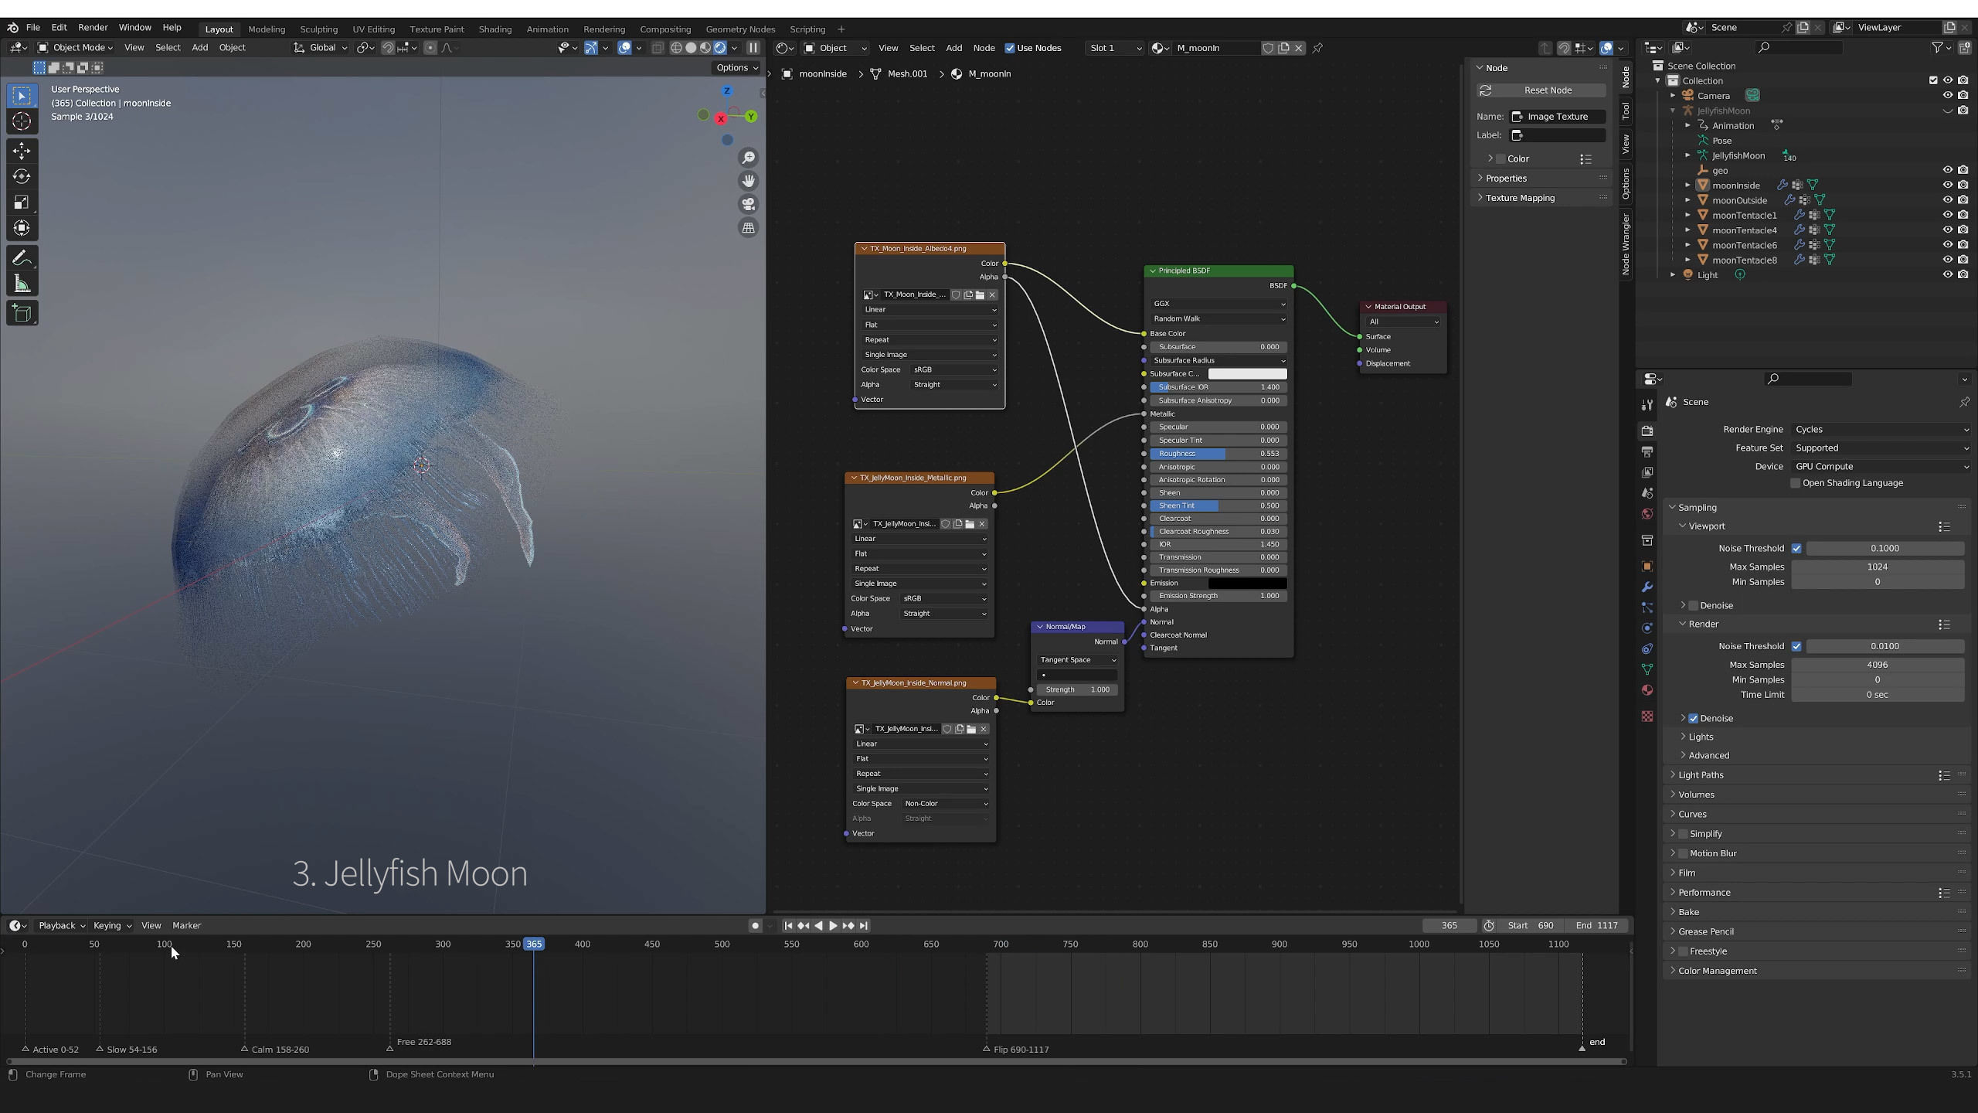
Task: Click Reset Node button
Action: click(x=1541, y=90)
